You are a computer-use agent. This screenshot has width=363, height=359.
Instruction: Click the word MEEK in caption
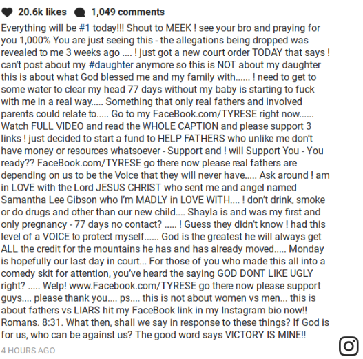point(178,28)
